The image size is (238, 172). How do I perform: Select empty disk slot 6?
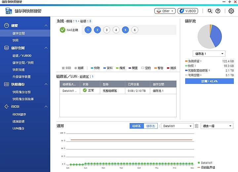(135, 30)
